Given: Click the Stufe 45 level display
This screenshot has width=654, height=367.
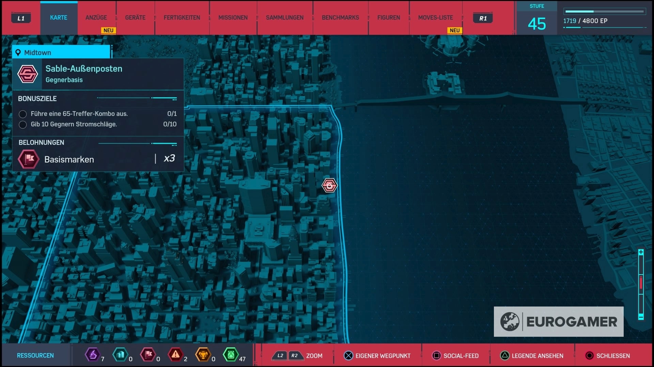Looking at the screenshot, I should point(537,18).
